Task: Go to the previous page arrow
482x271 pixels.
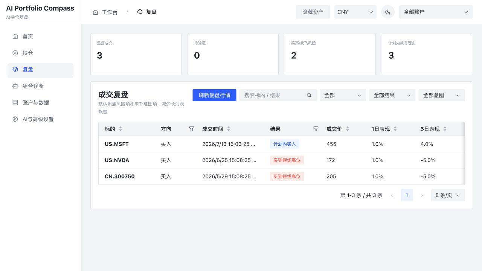Action: [x=392, y=195]
